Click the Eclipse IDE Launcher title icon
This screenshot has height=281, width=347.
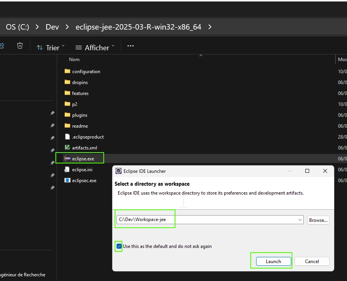119,171
